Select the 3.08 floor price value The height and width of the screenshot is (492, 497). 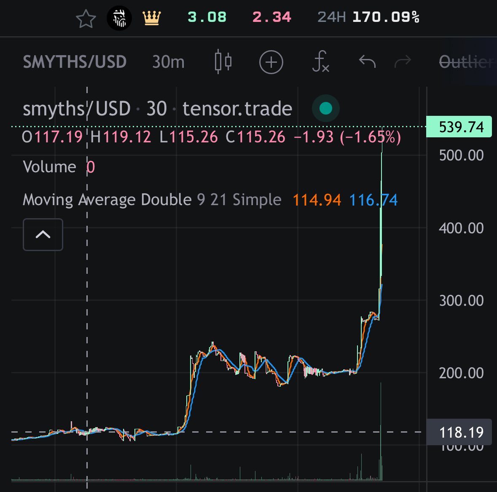tap(207, 17)
